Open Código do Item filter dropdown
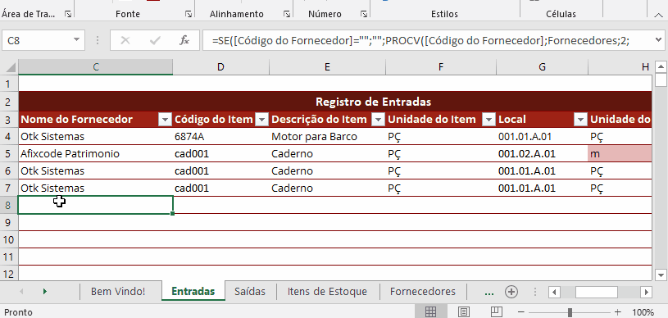 point(262,120)
